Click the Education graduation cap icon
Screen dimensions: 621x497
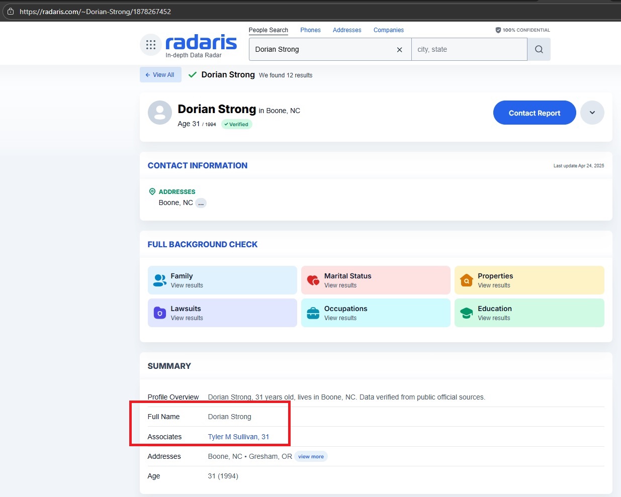point(467,313)
